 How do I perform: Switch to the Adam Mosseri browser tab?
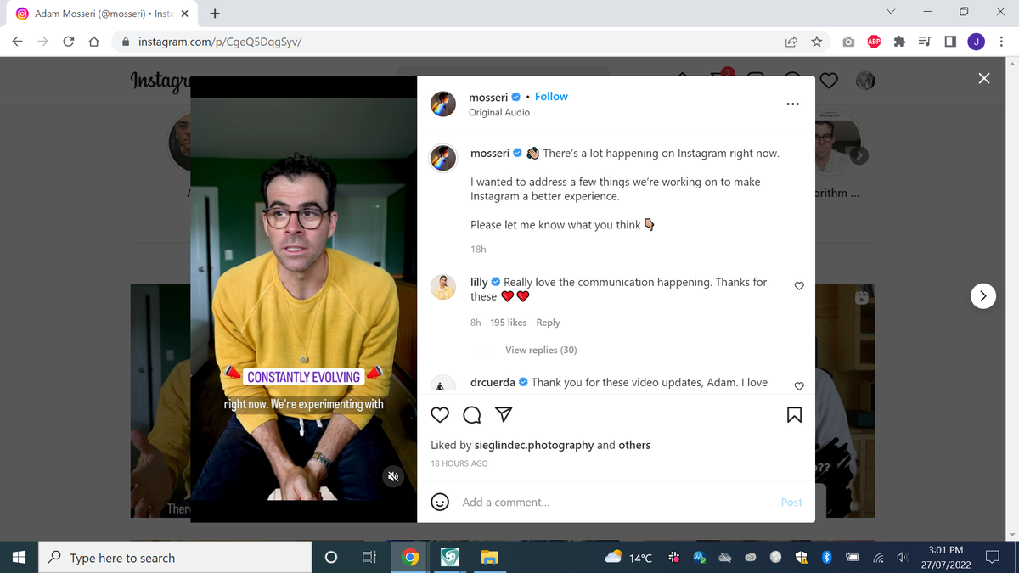click(x=102, y=14)
